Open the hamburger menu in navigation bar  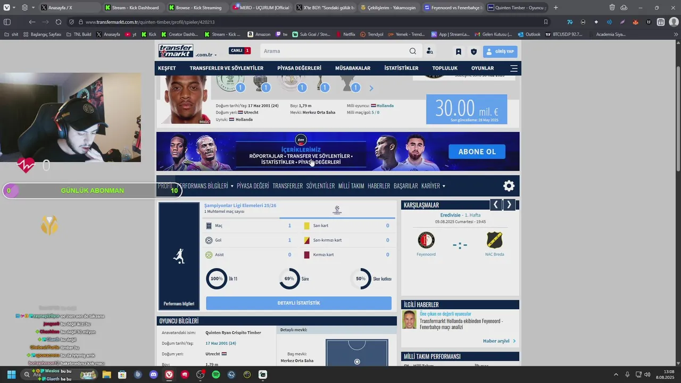tap(514, 68)
